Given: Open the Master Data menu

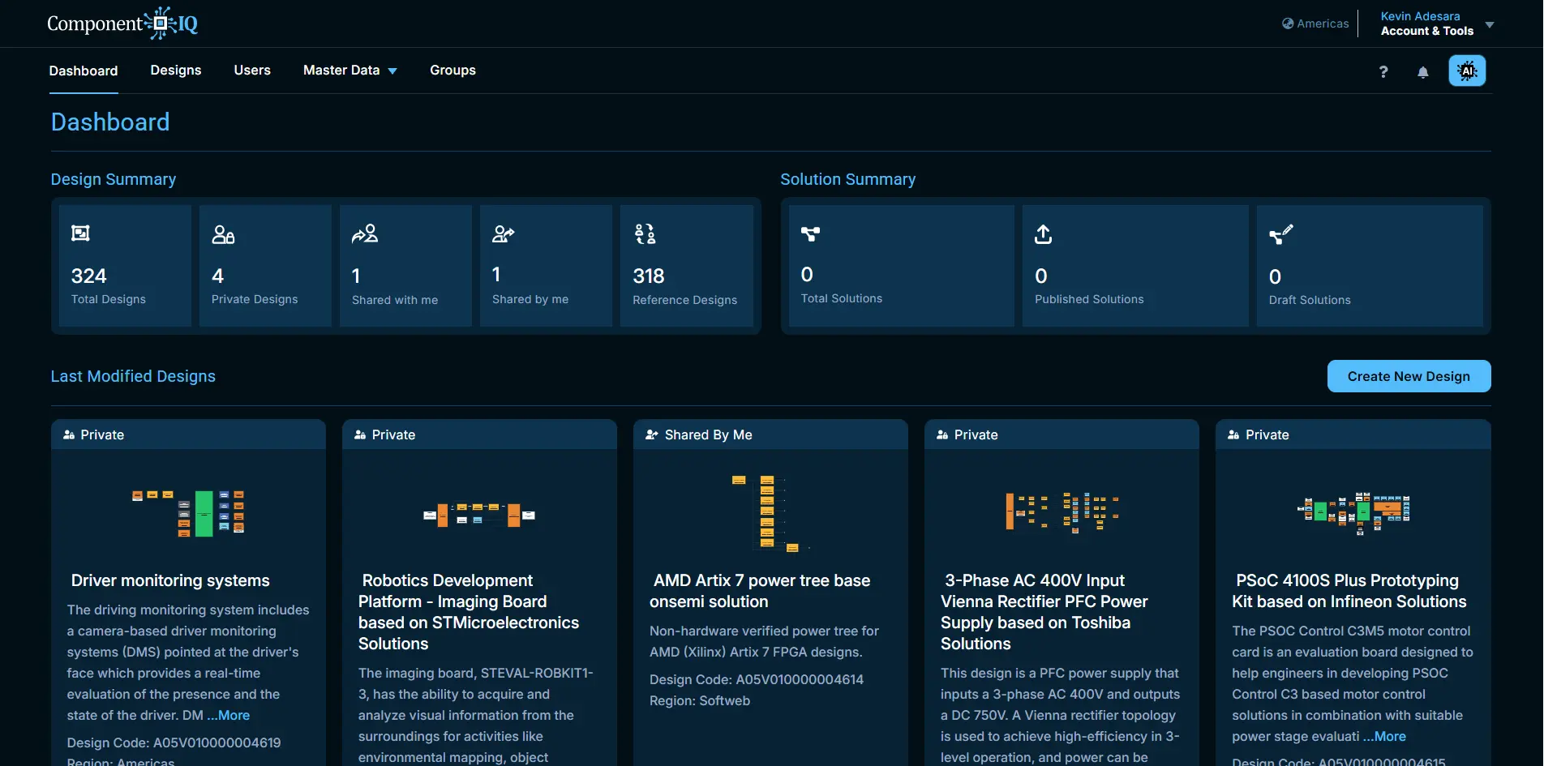Looking at the screenshot, I should (x=350, y=71).
